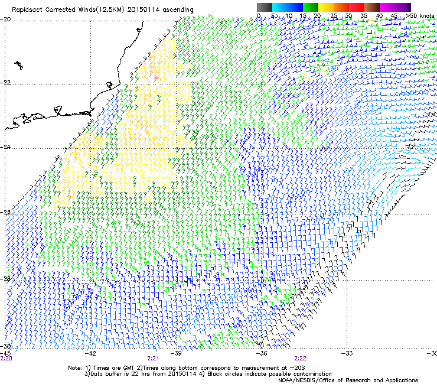Click the gray 0-5 knots legend swatch
437x384 pixels.
[265, 7]
